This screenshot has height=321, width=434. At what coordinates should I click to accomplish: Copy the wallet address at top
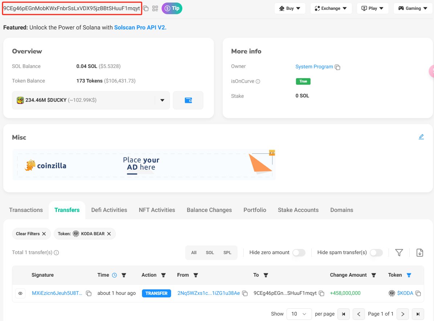[146, 8]
